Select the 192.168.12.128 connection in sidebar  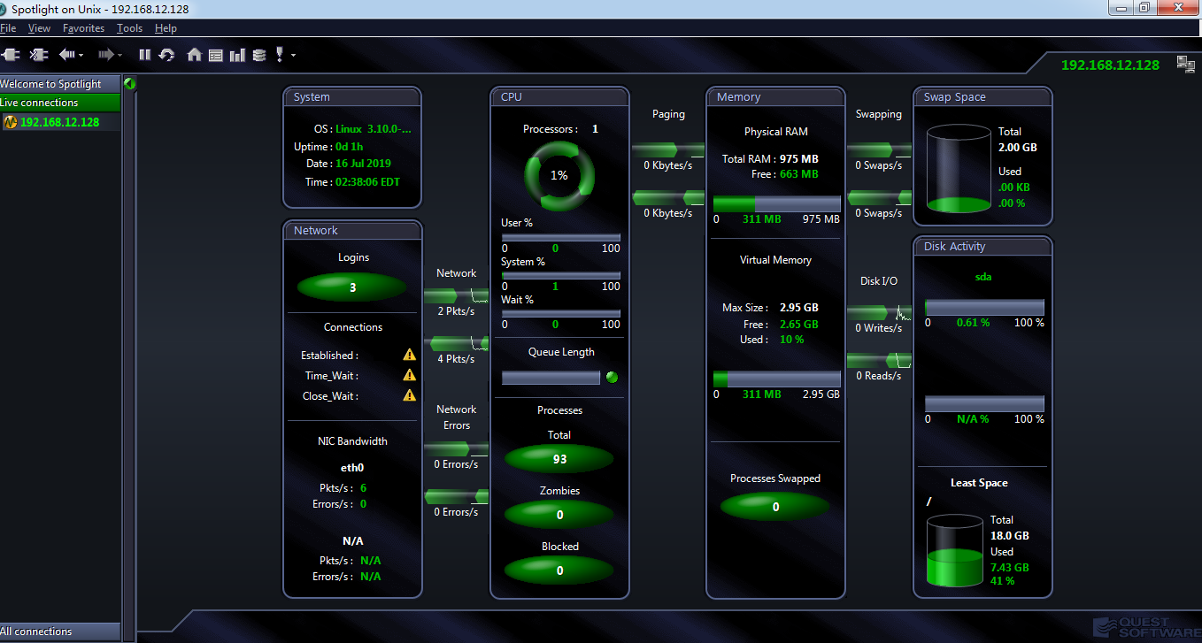pyautogui.click(x=59, y=122)
